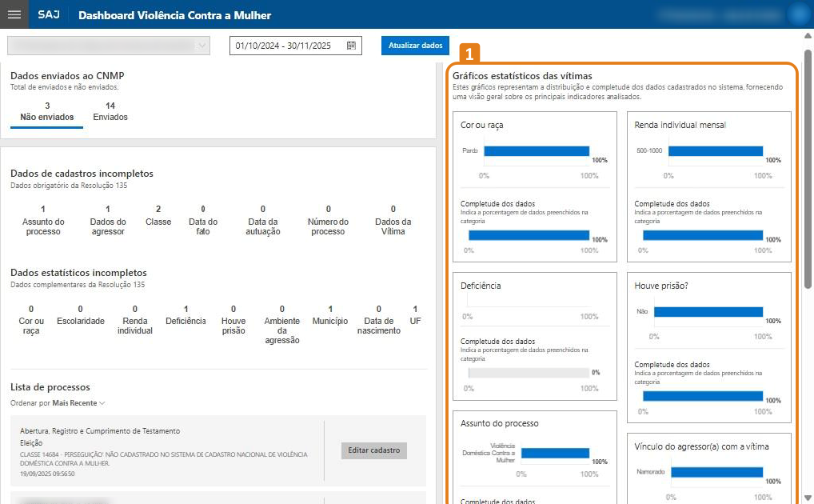Screen dimensions: 814x504
Task: Select the Dados do agressor incomplete count
Action: pos(108,220)
